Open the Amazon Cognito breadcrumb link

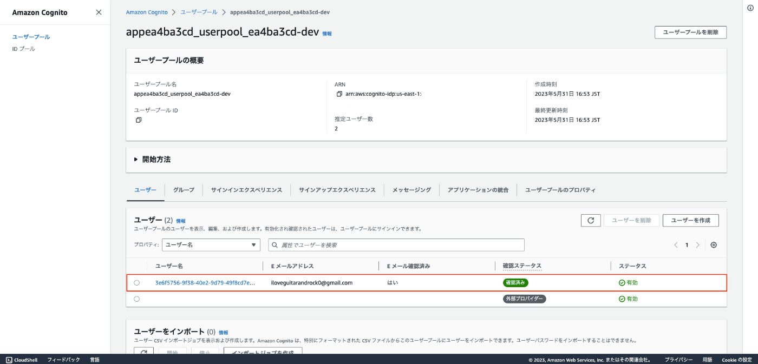[x=147, y=12]
